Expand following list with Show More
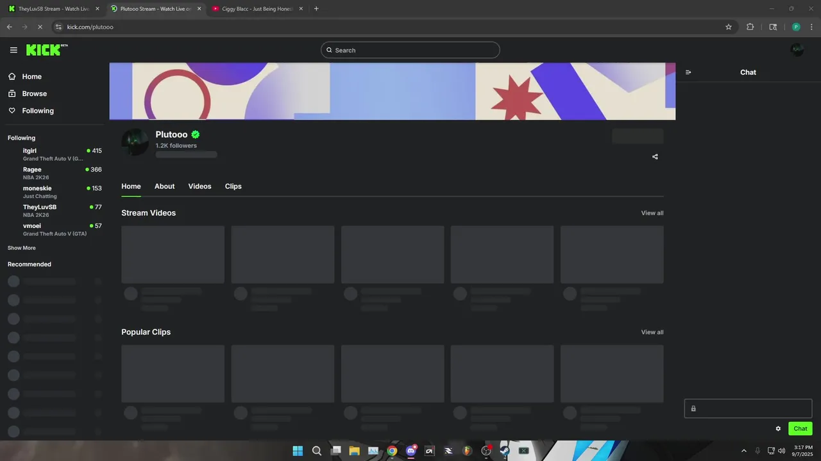The height and width of the screenshot is (461, 821). tap(22, 248)
